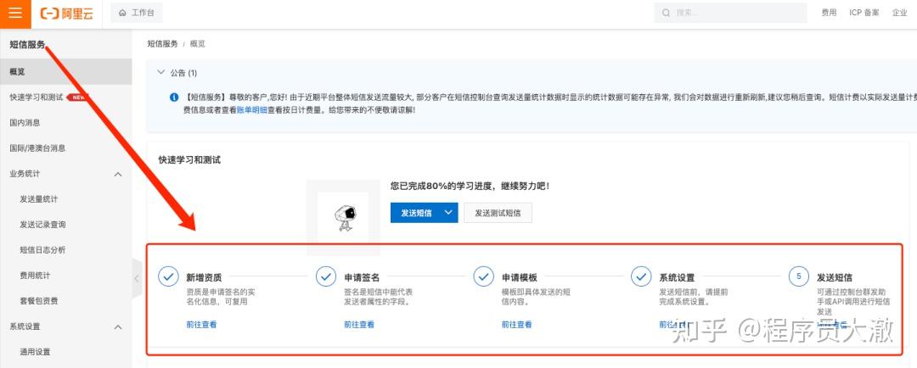Click the step 5 发送短信 circle icon
The width and height of the screenshot is (917, 368).
tap(799, 276)
